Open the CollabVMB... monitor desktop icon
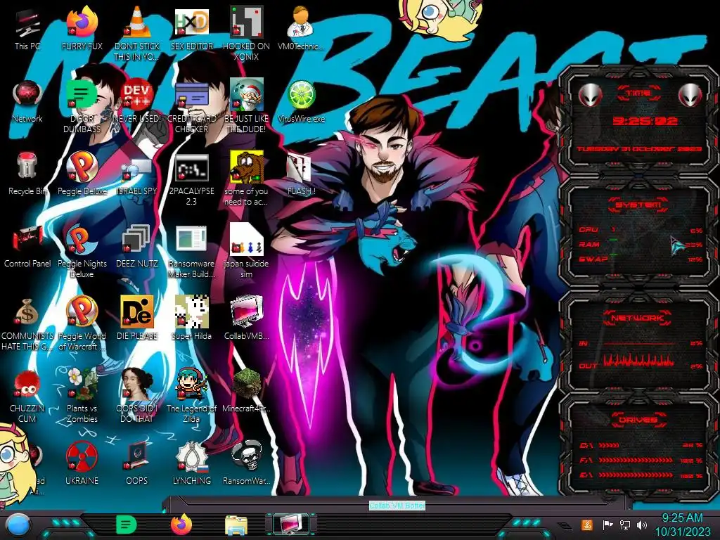The image size is (720, 540). pyautogui.click(x=246, y=312)
